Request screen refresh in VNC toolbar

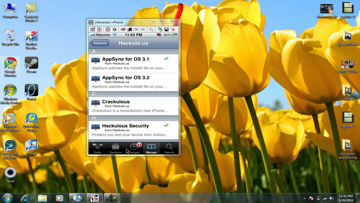(114, 29)
